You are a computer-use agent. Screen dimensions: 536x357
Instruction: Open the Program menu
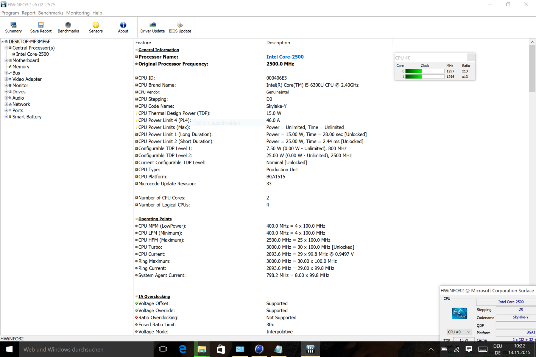(x=10, y=13)
